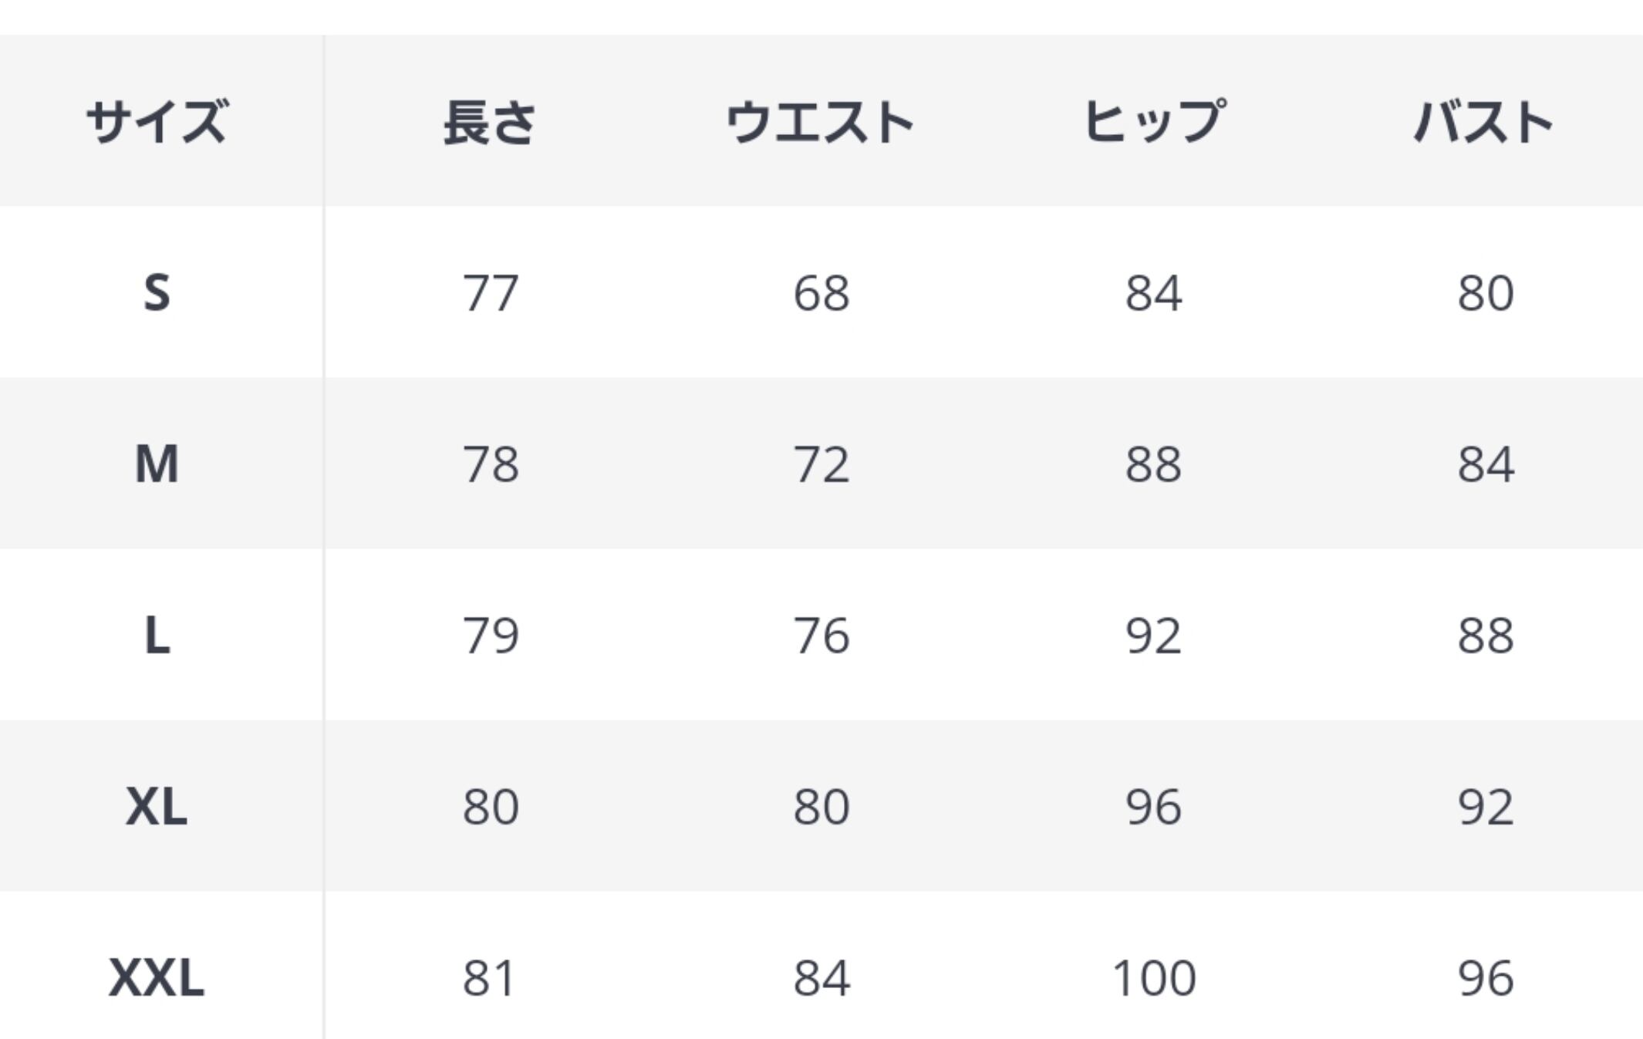
Task: Click the XL size row label
Action: [x=157, y=808]
